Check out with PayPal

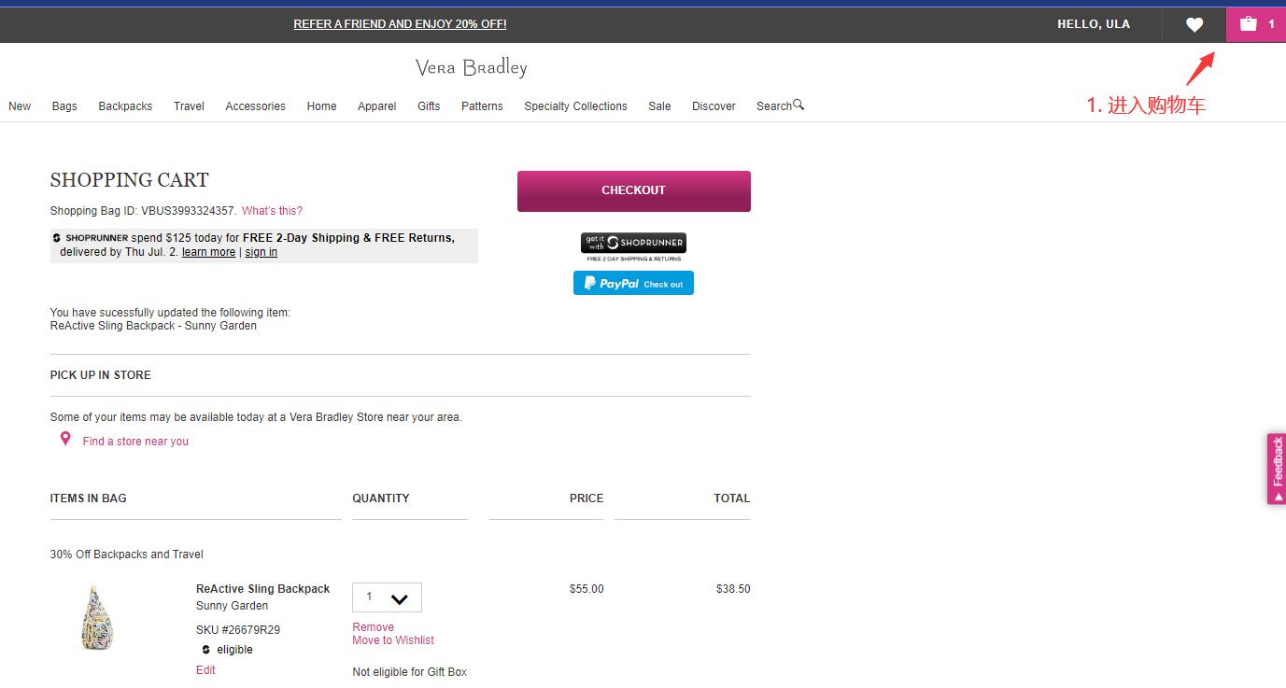click(633, 284)
